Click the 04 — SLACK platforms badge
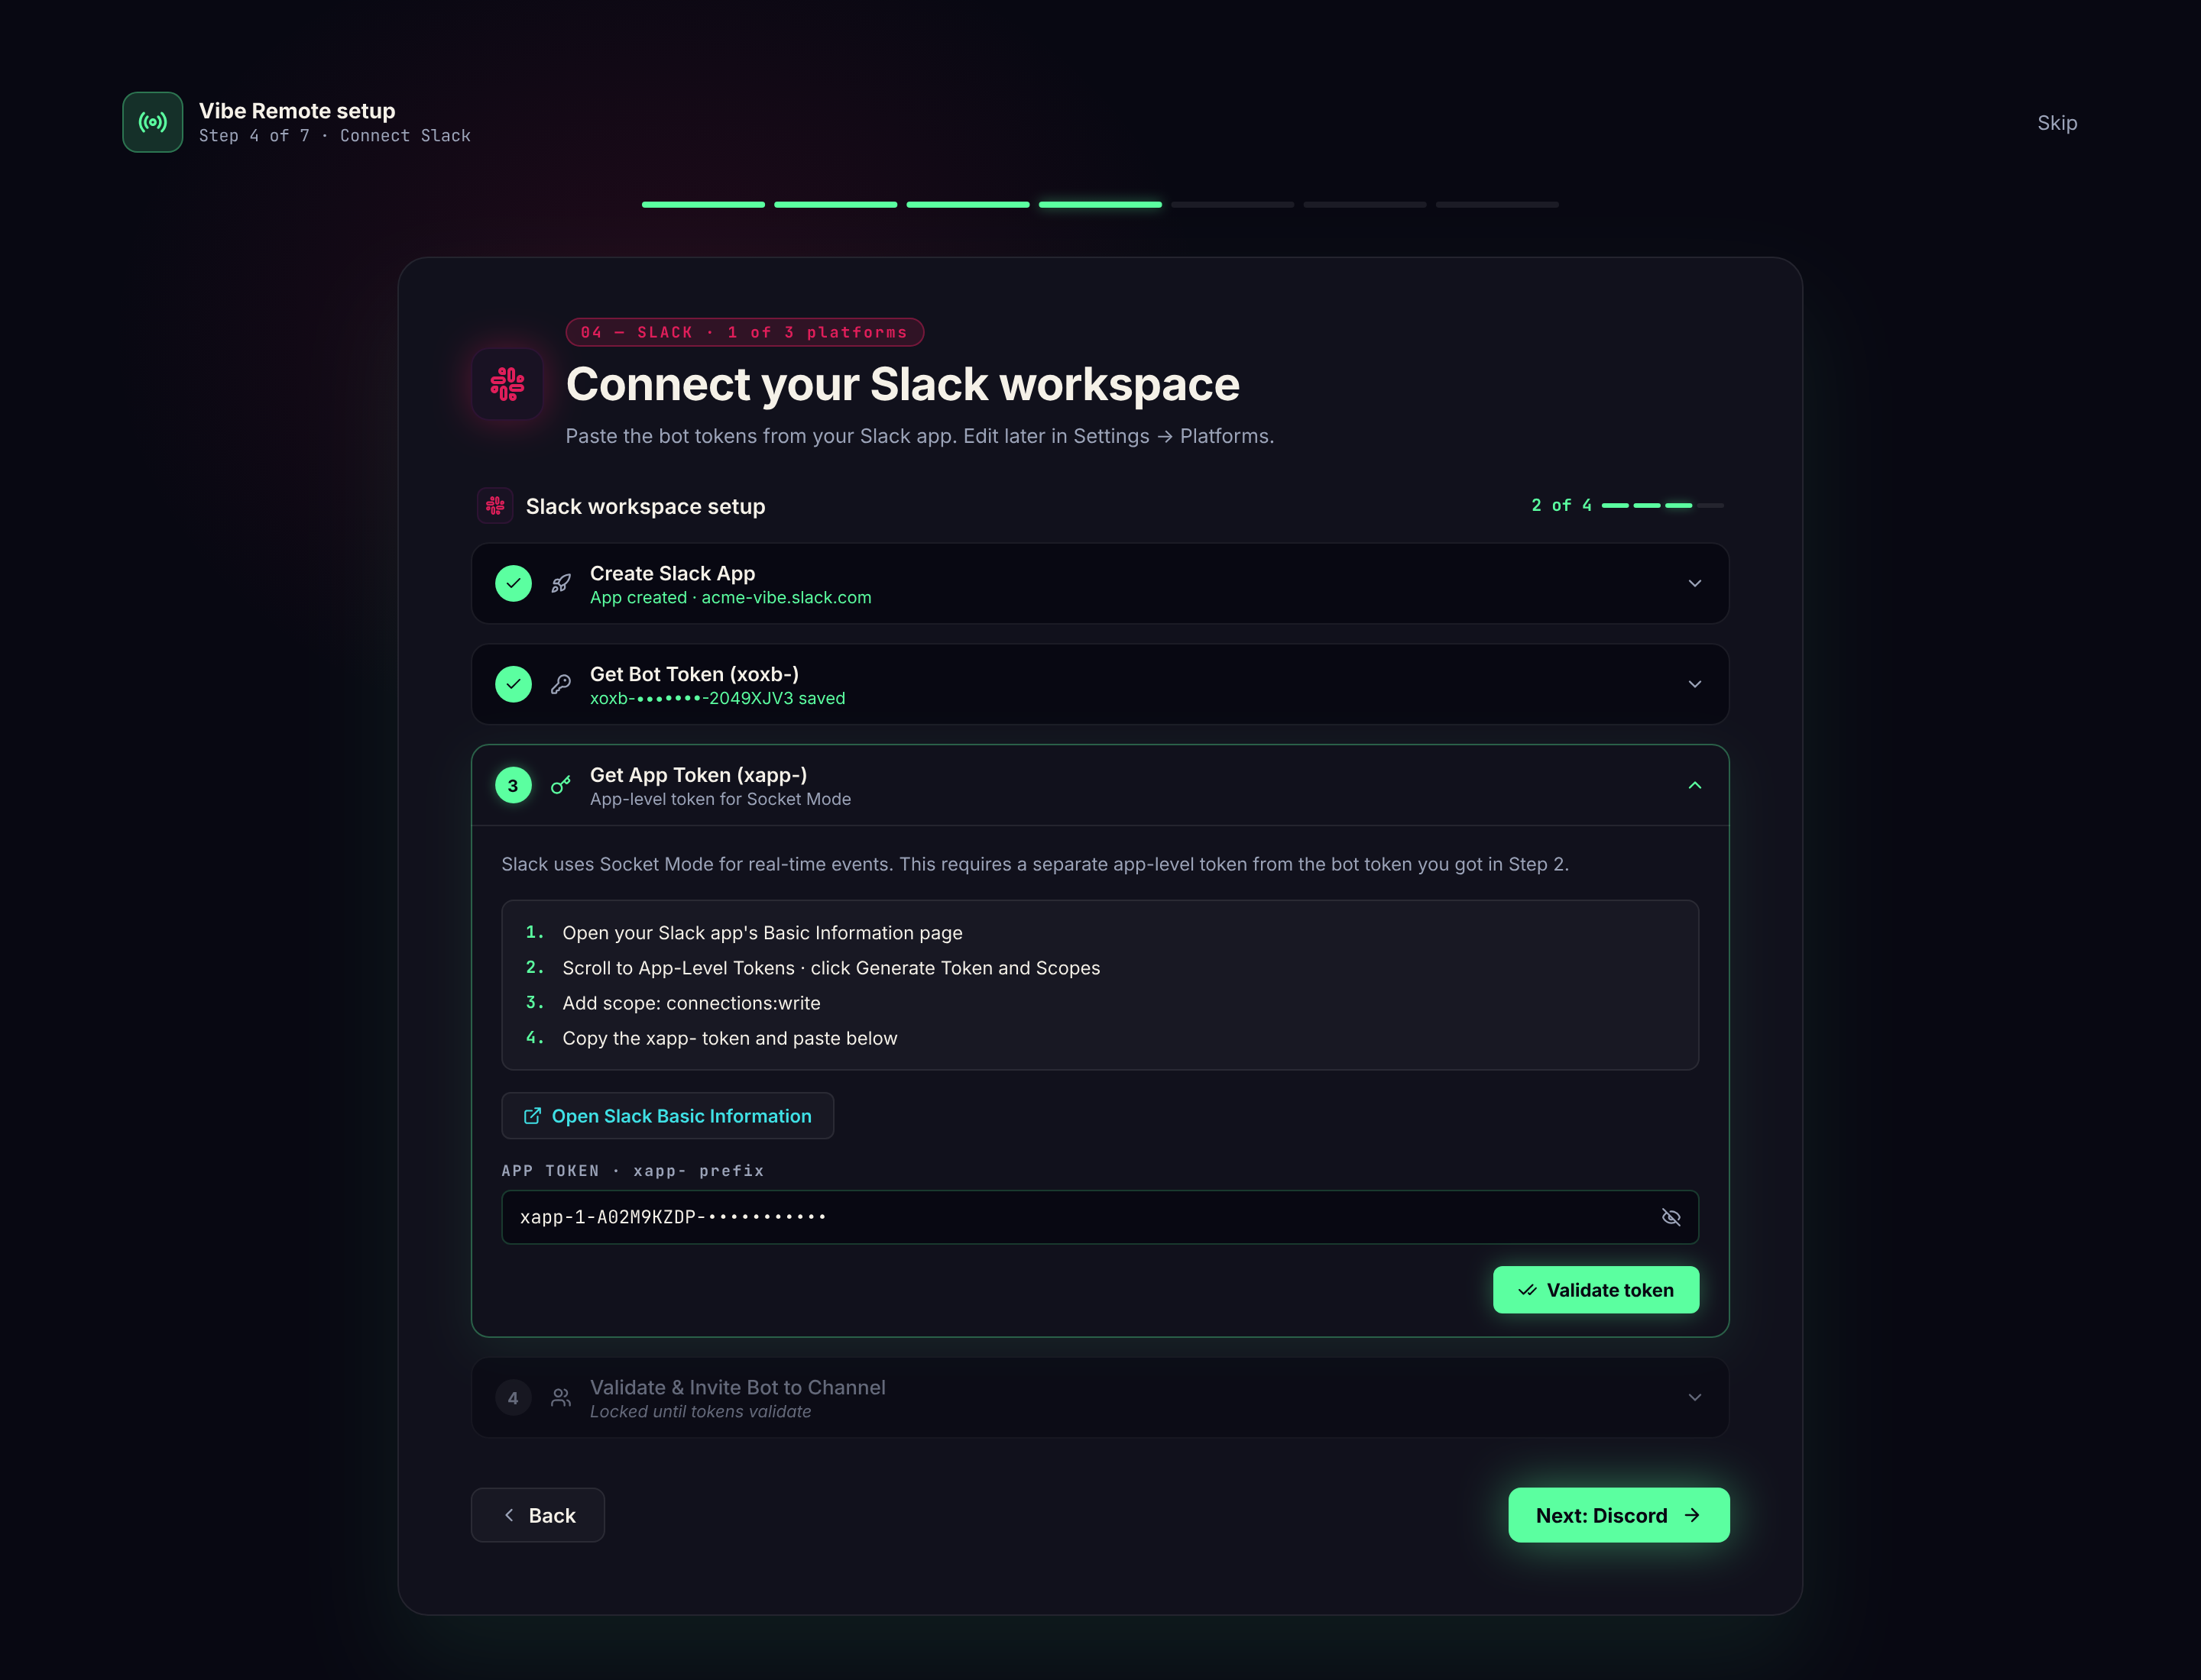 744,332
